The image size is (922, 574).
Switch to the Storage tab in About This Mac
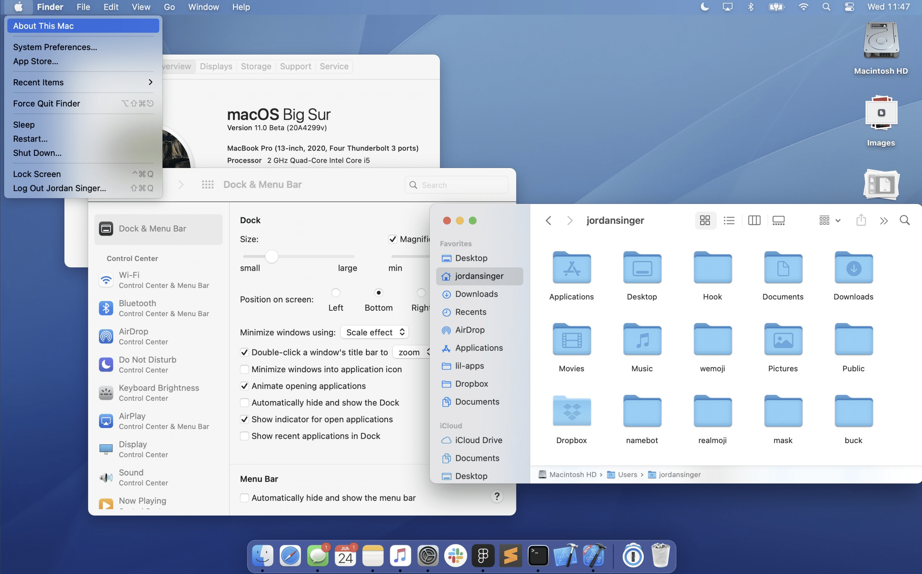(x=256, y=66)
